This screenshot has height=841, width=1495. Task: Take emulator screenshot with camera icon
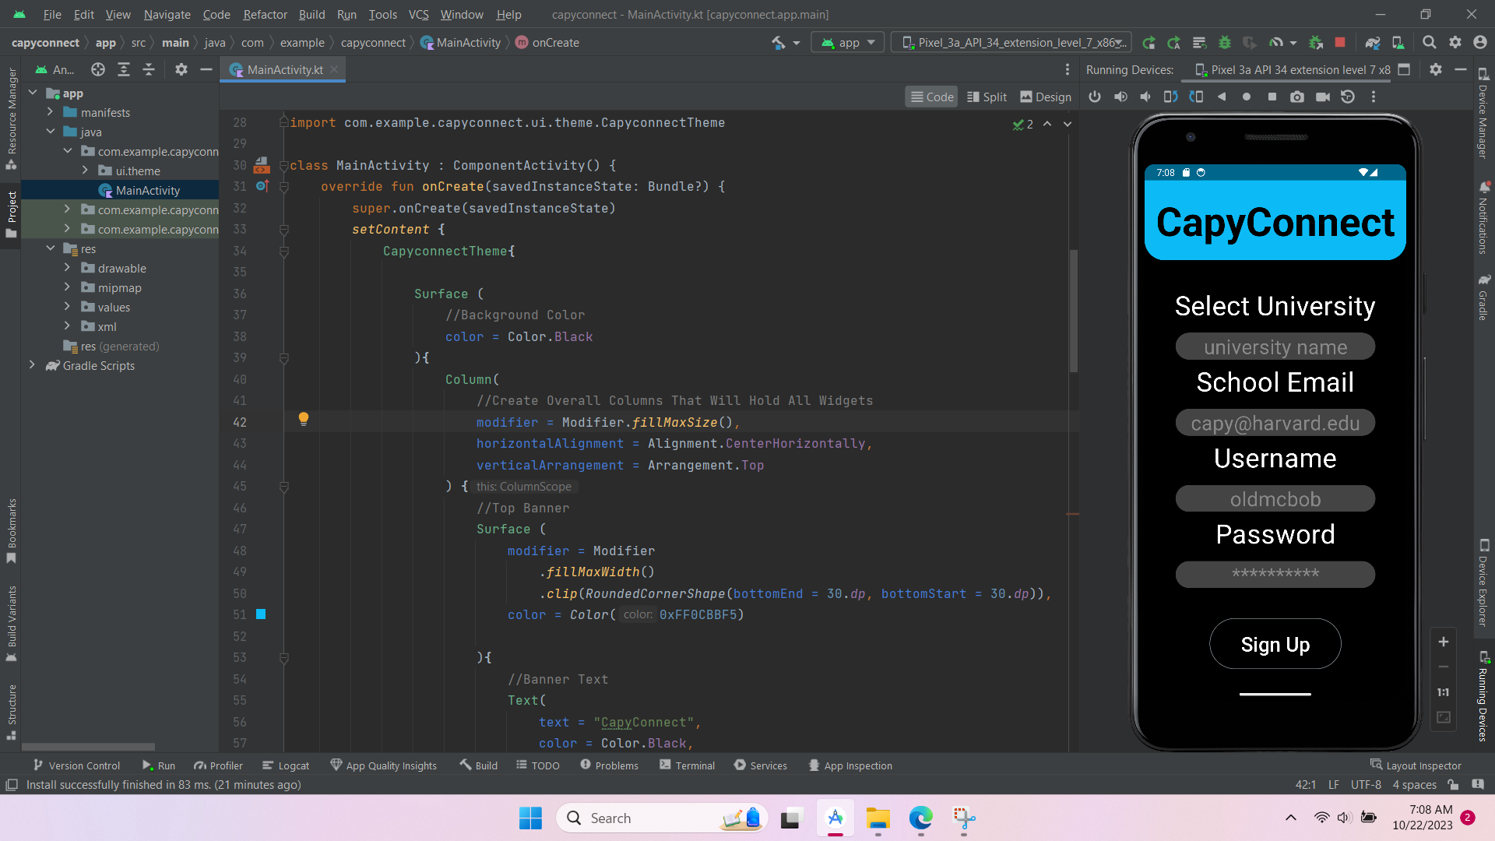pyautogui.click(x=1296, y=97)
